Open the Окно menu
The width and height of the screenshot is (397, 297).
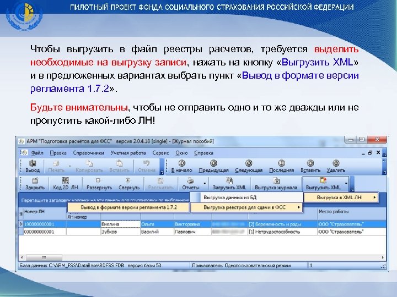(x=181, y=153)
